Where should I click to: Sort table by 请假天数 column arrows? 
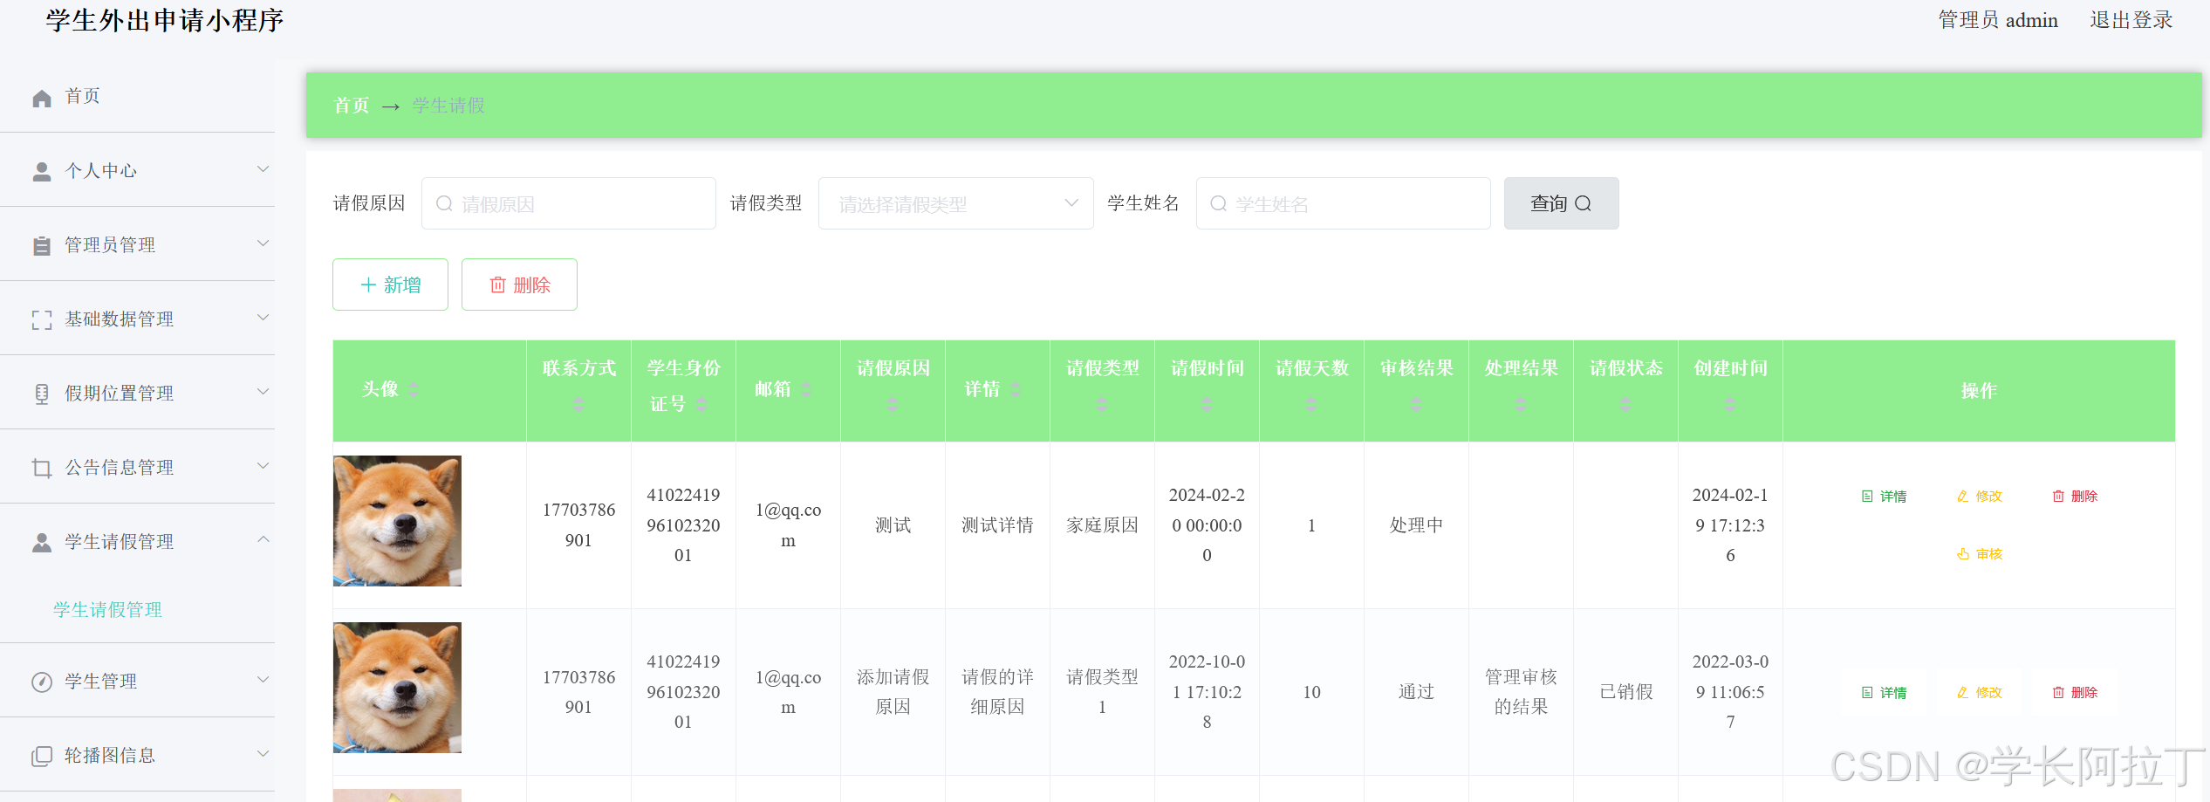1311,404
